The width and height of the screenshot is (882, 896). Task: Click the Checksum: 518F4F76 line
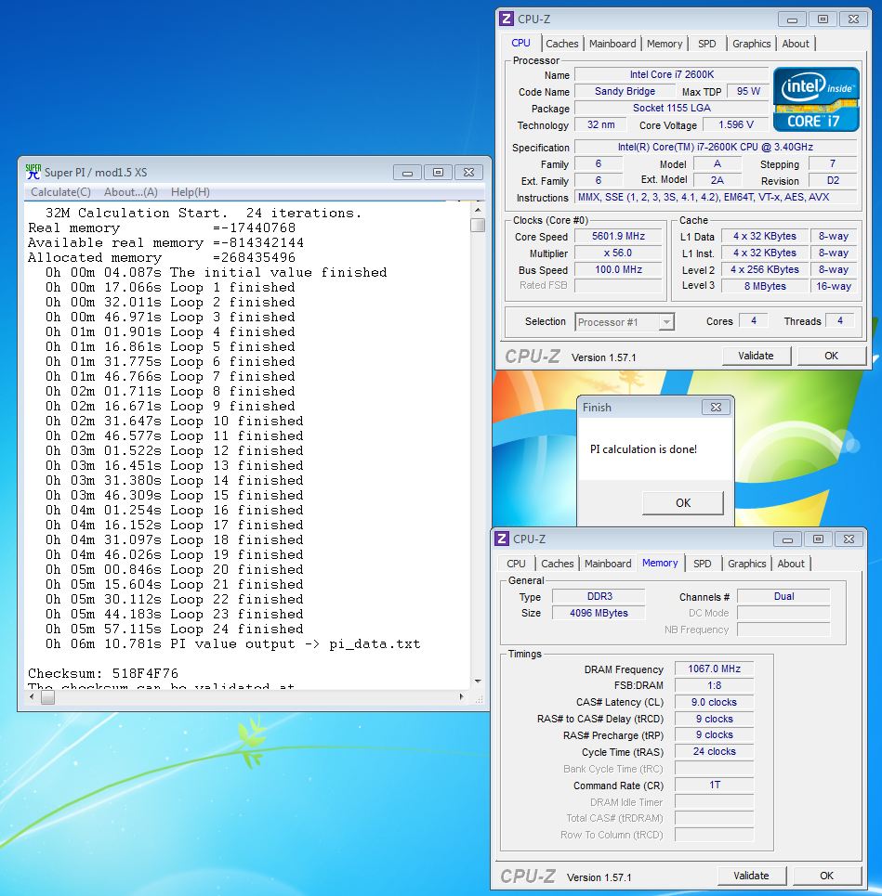click(103, 673)
